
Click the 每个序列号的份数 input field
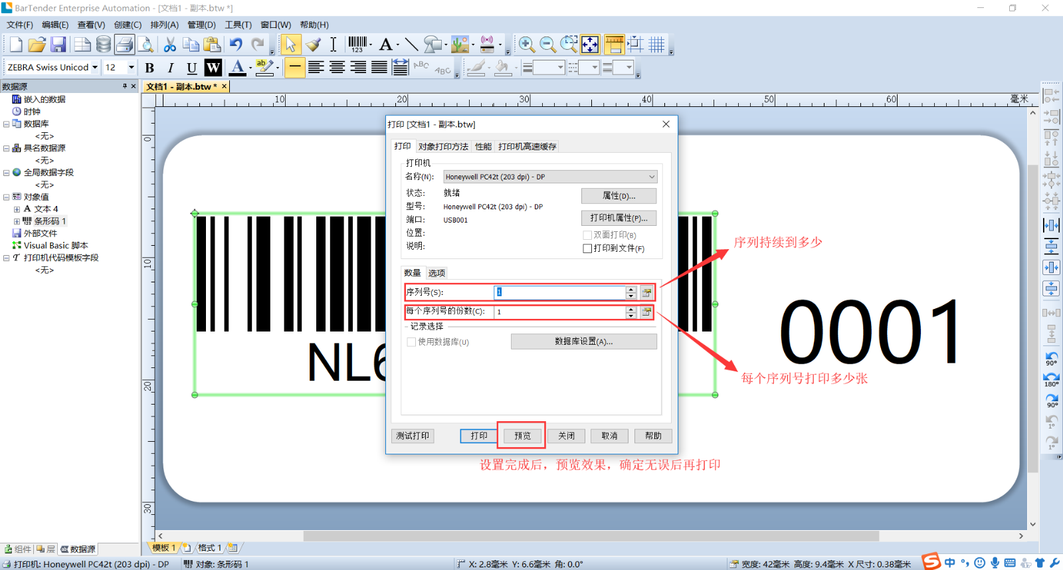point(559,312)
